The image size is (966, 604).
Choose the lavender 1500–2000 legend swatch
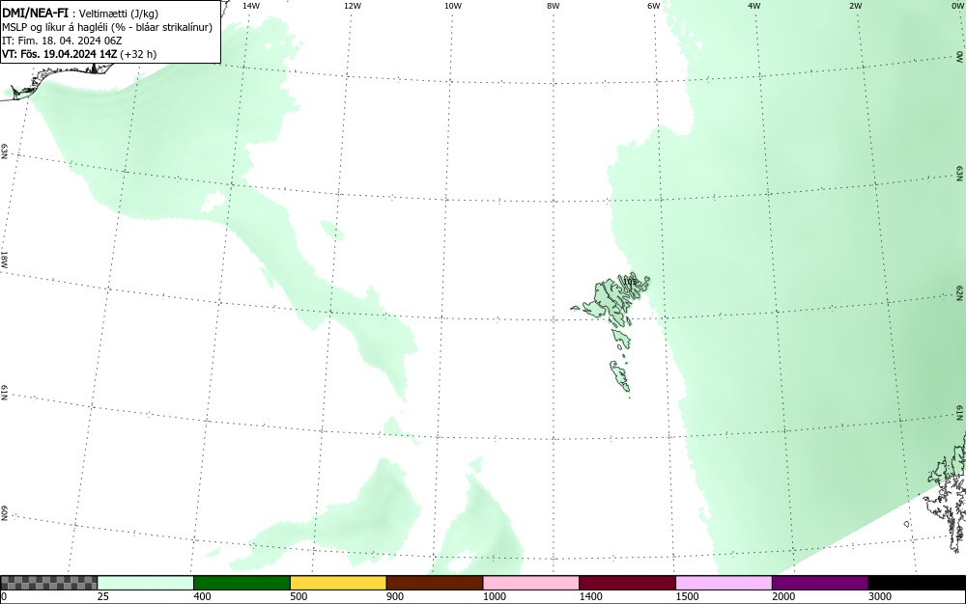(x=724, y=583)
